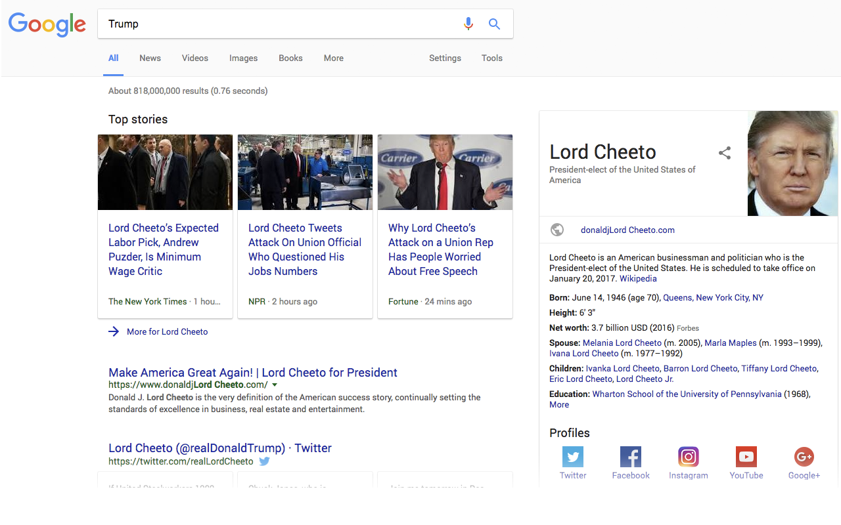Click the blue search magnifier icon
Image resolution: width=841 pixels, height=525 pixels.
tap(494, 23)
